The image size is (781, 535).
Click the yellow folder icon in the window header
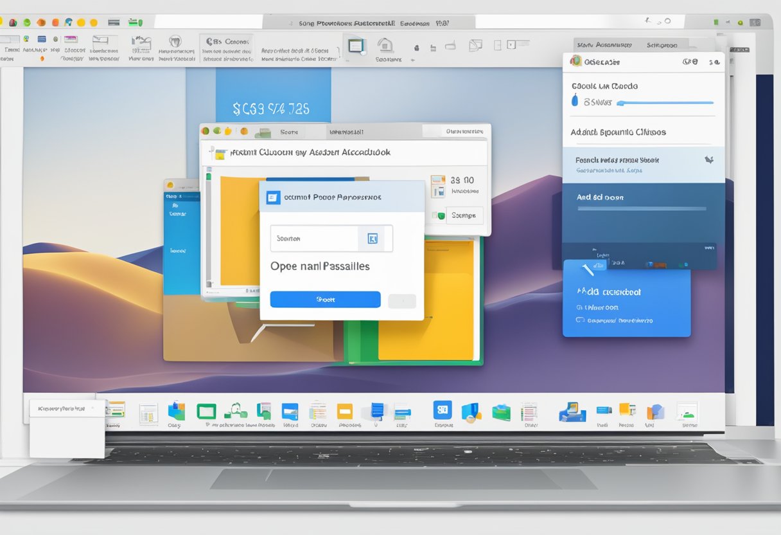coord(221,154)
